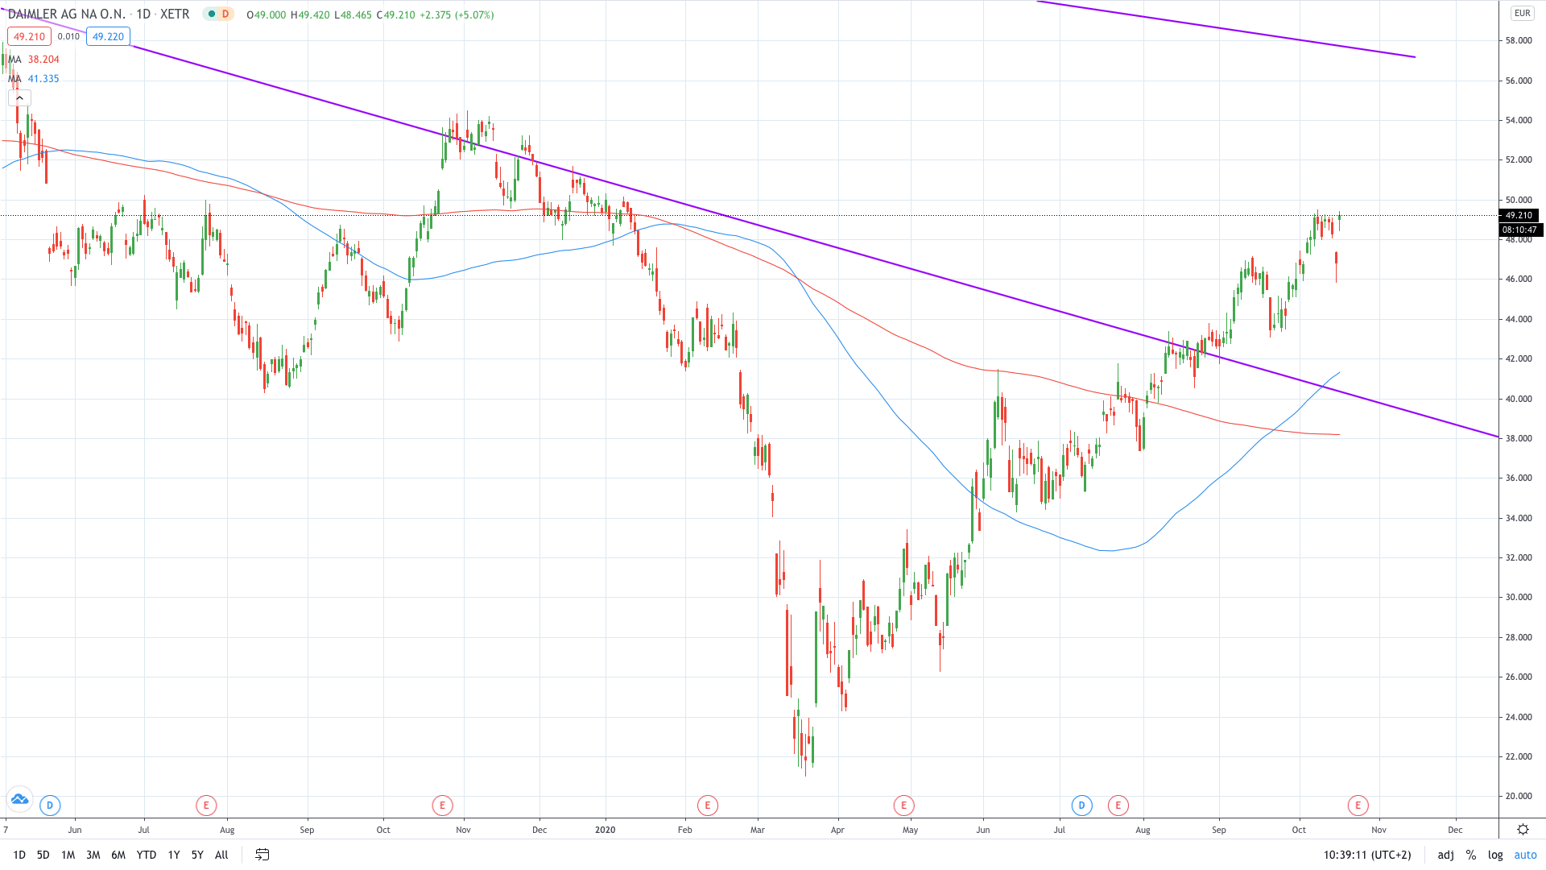Select the 5Y date range
The width and height of the screenshot is (1546, 870).
tap(197, 855)
